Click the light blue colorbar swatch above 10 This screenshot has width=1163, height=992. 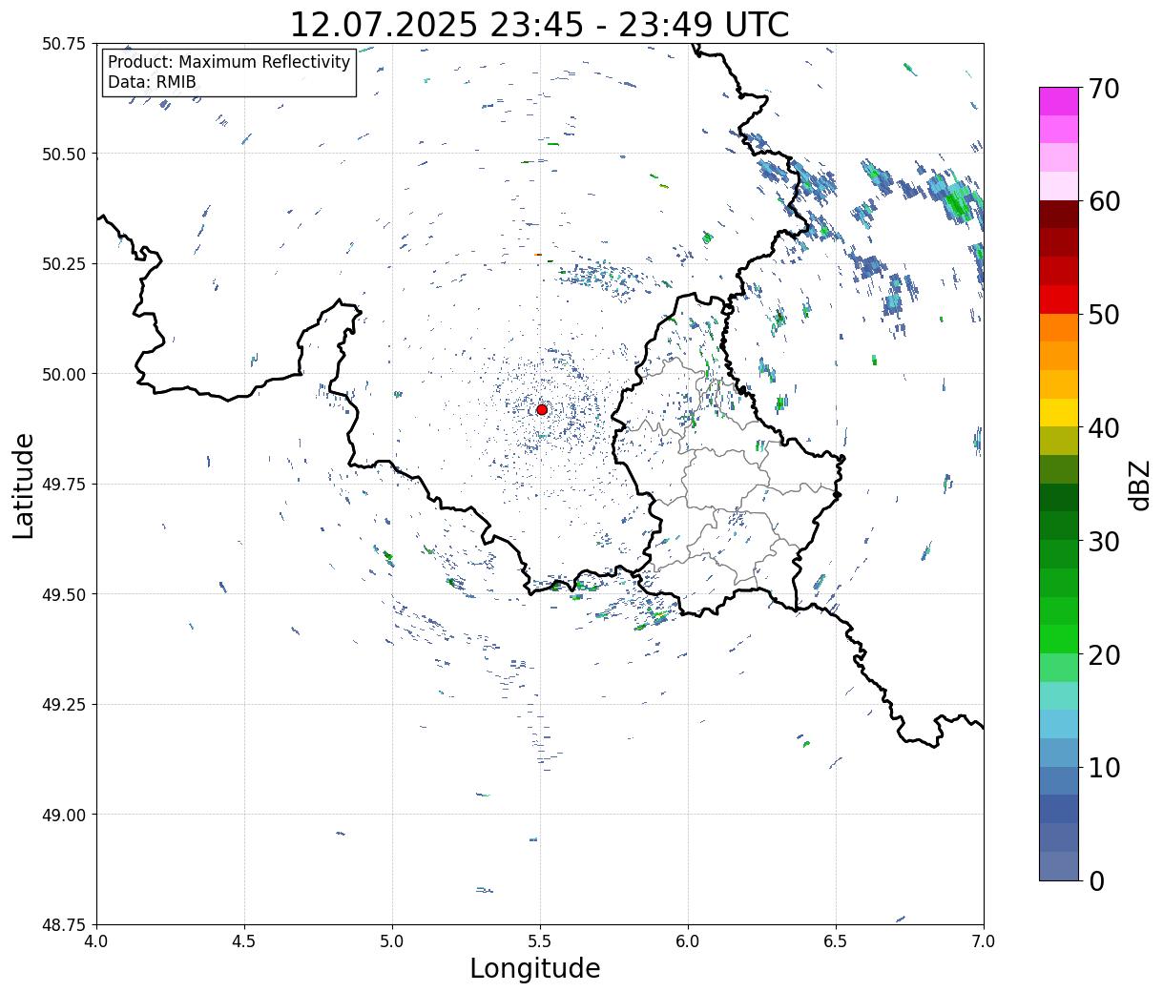(1059, 753)
